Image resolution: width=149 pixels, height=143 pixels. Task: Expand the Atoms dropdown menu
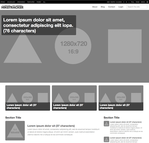3,2
